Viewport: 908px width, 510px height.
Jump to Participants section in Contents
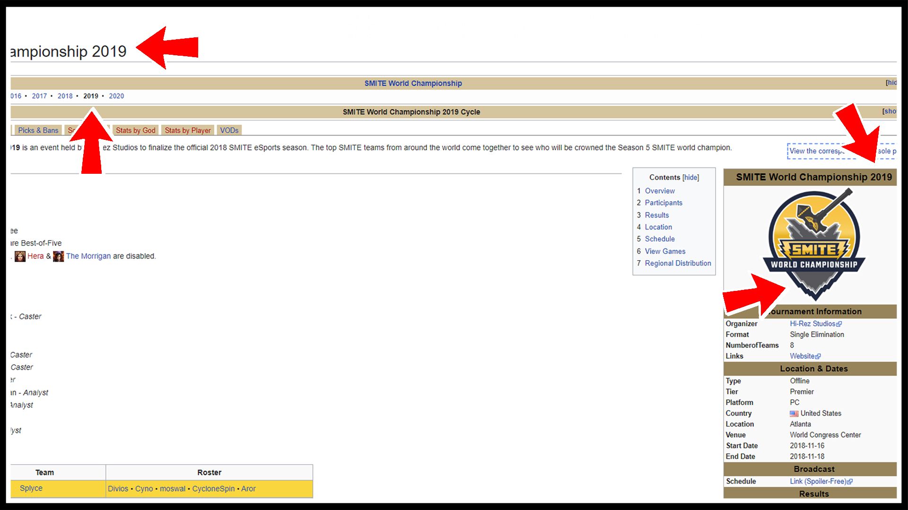click(663, 203)
